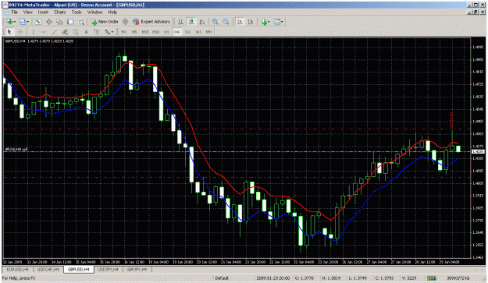The image size is (488, 283).
Task: Switch to M5 timeframe
Action: point(134,32)
